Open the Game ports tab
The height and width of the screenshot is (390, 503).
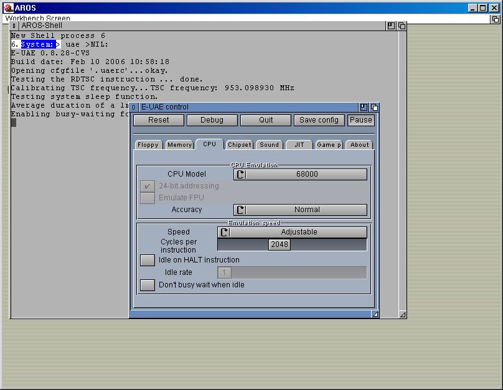tap(329, 145)
